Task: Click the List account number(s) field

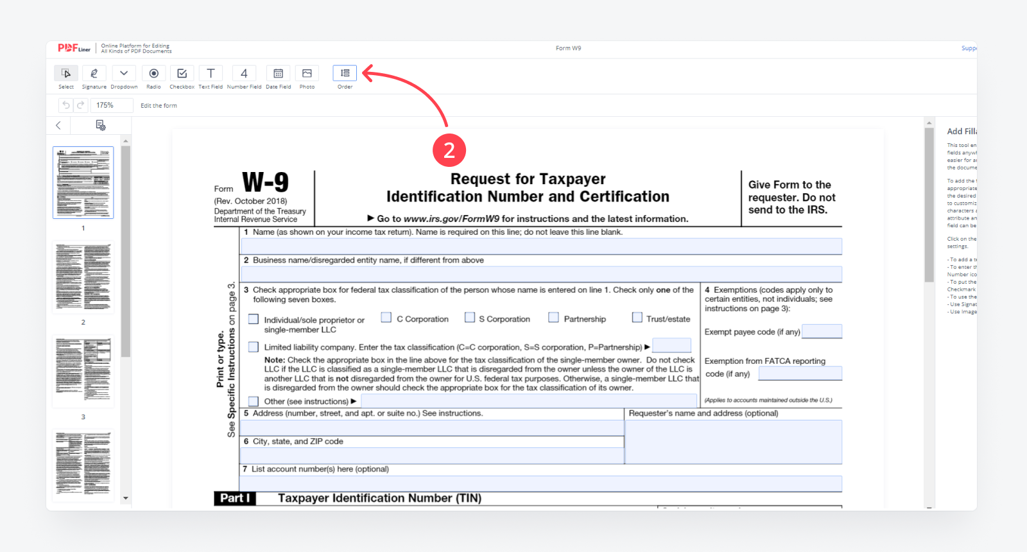Action: (541, 484)
